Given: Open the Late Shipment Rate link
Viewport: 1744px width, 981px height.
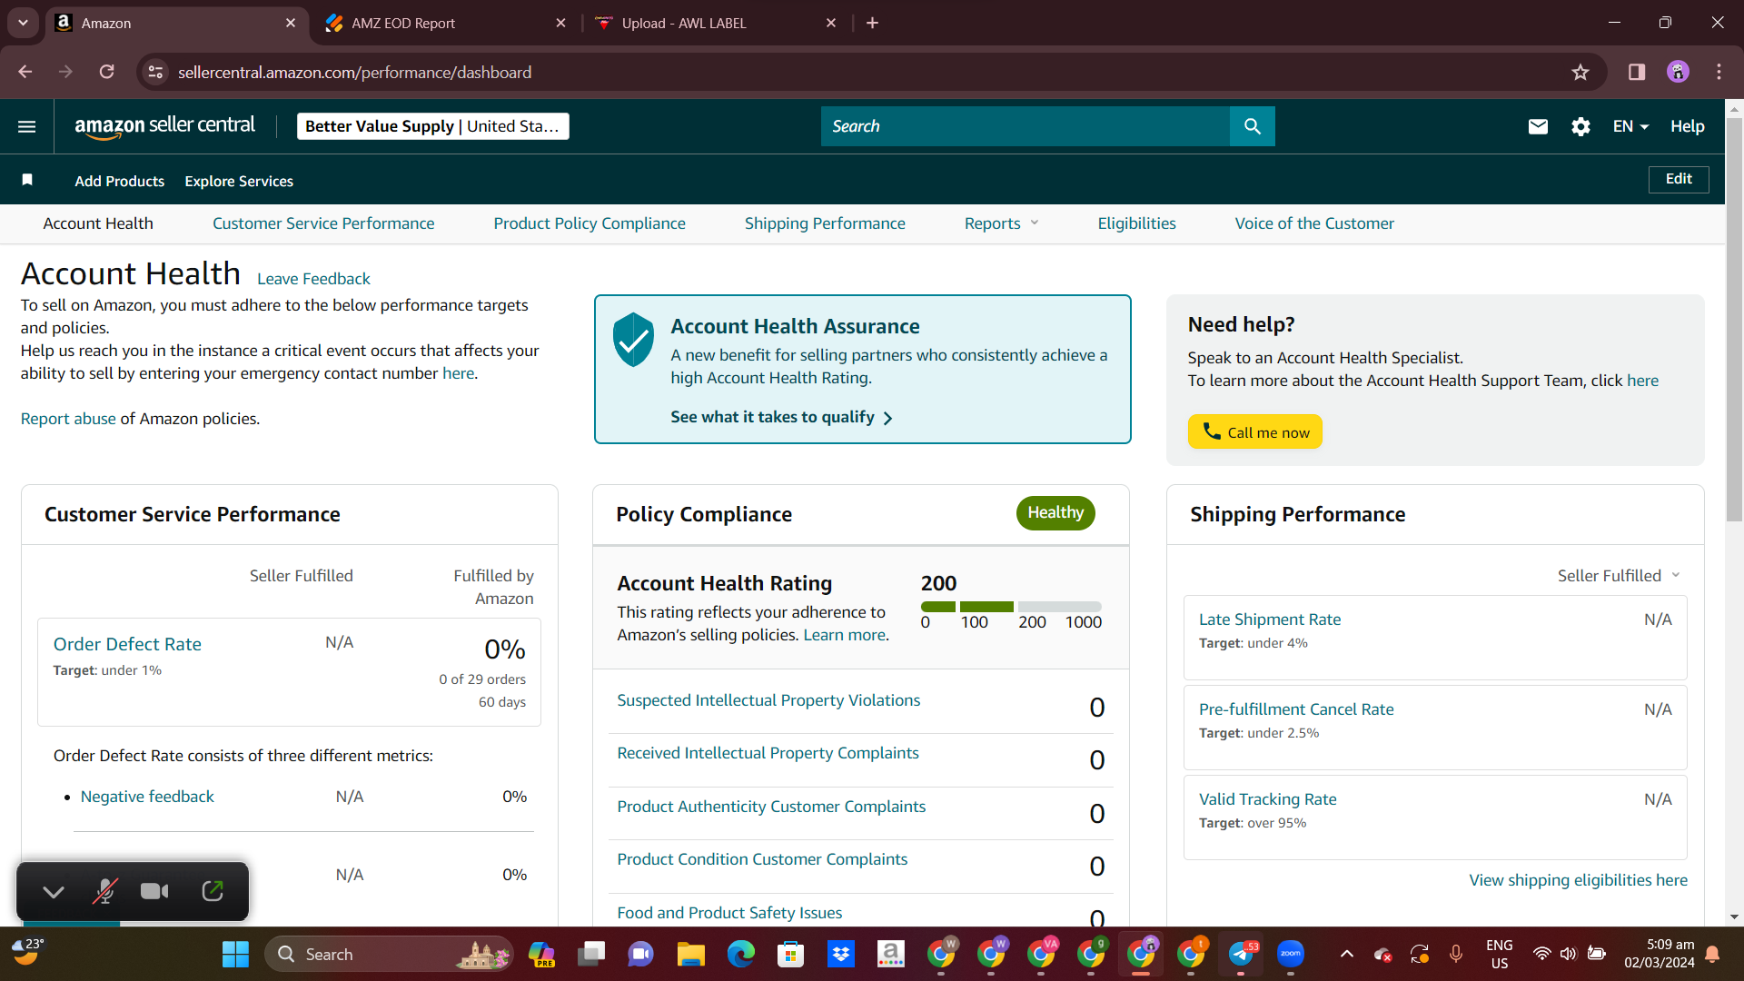Looking at the screenshot, I should [1270, 619].
